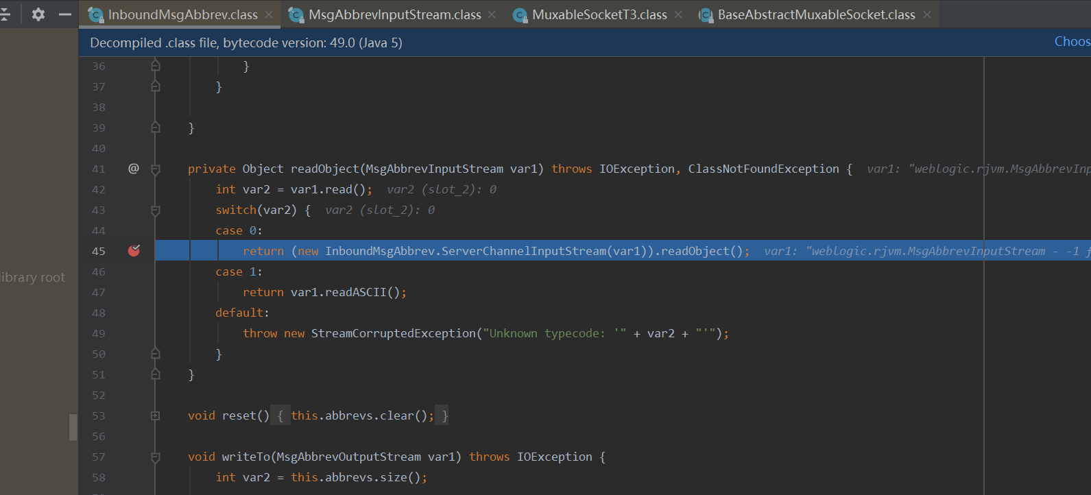Screen dimensions: 1091x495
Task: Click line number 47 in the gutter
Action: pos(99,292)
